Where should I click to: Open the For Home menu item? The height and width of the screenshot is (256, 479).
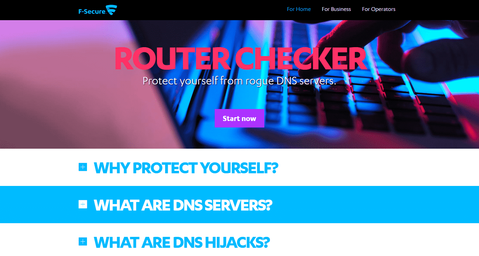click(299, 9)
